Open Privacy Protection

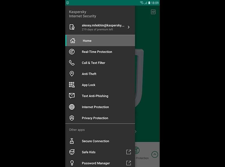pyautogui.click(x=100, y=118)
